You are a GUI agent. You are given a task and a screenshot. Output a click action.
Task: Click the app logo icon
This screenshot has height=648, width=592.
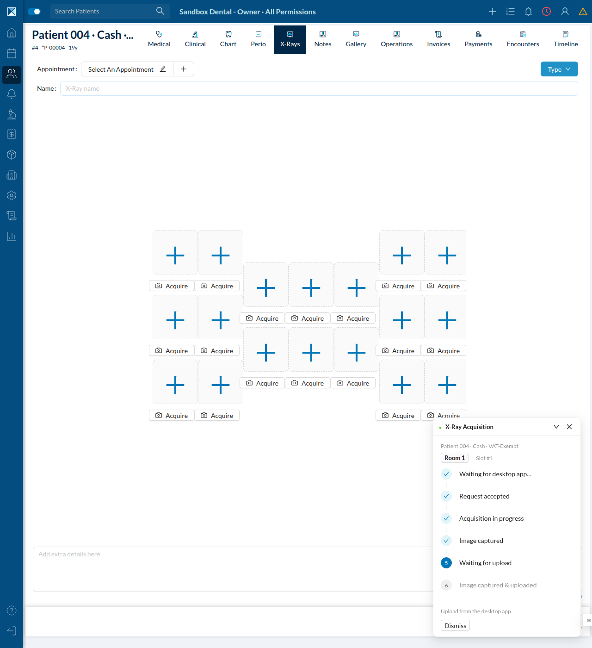point(12,12)
